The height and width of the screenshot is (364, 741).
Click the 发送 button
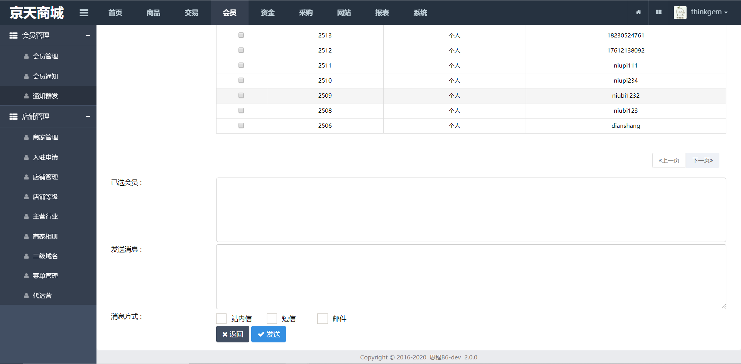pos(269,334)
